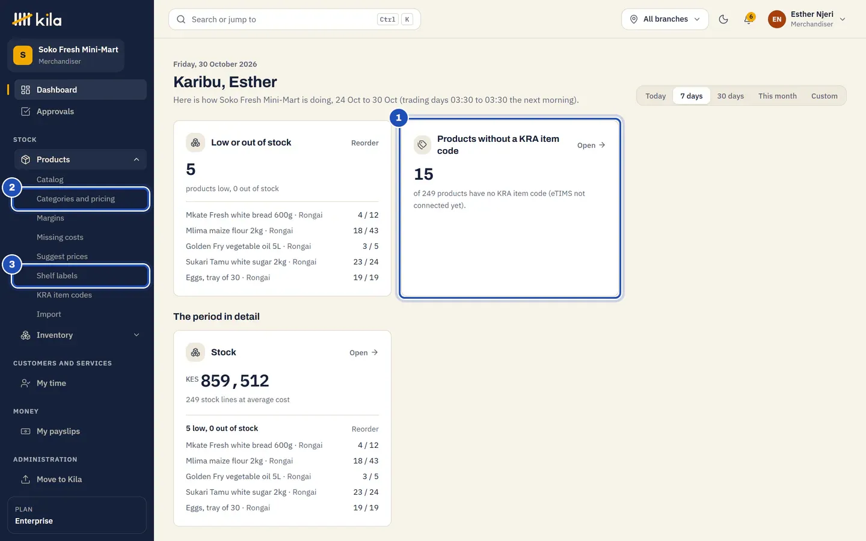Focus the Search or jump to field
This screenshot has height=541, width=866.
point(295,19)
